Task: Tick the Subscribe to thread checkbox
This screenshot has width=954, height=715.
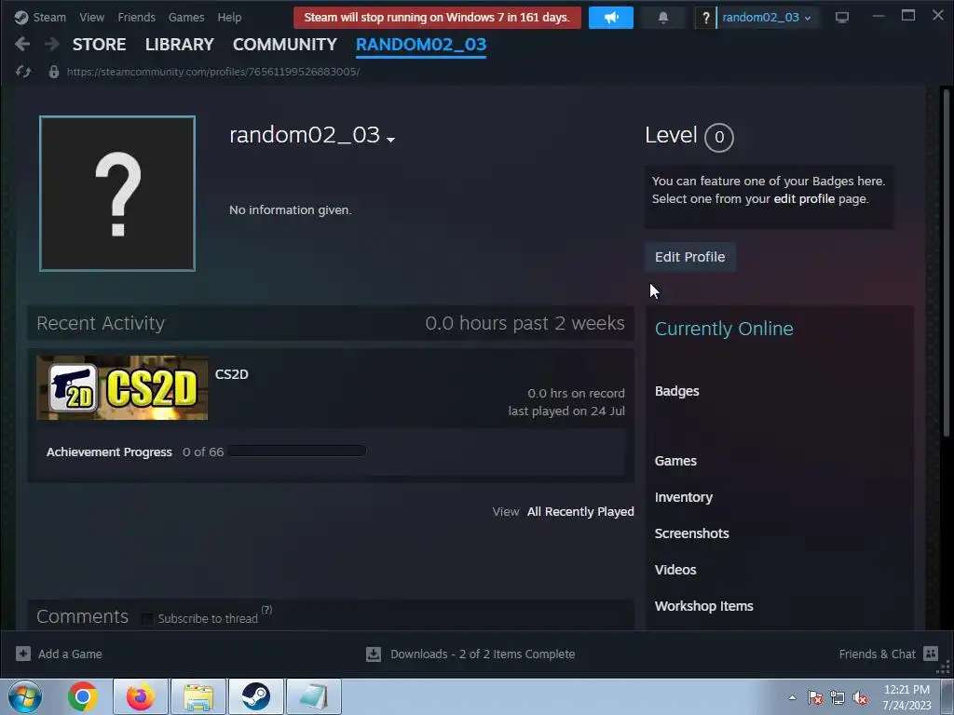Action: (147, 619)
